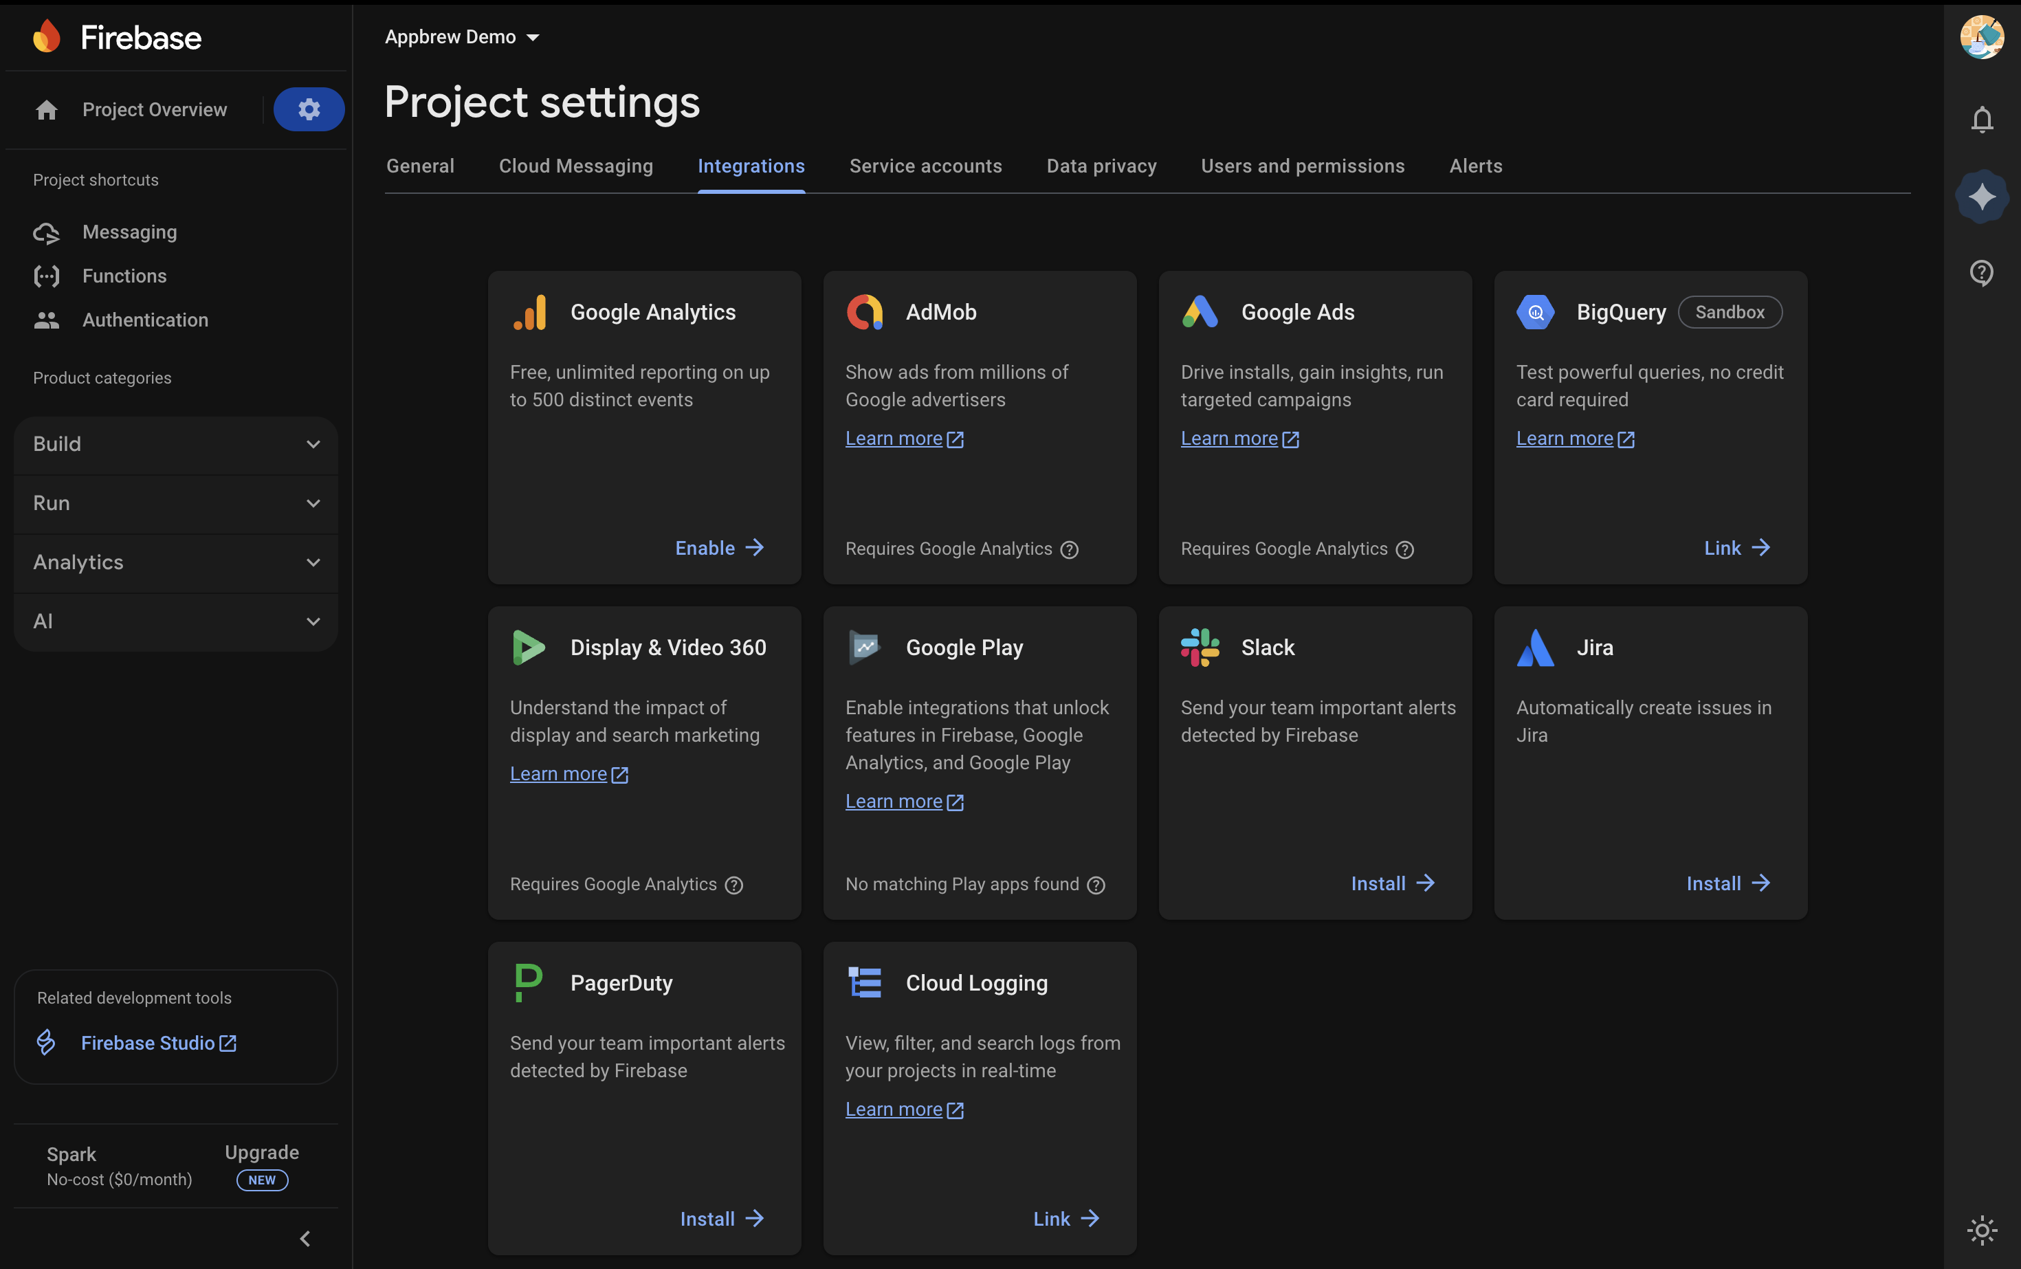Collapse the sidebar with left chevron

pyautogui.click(x=305, y=1239)
